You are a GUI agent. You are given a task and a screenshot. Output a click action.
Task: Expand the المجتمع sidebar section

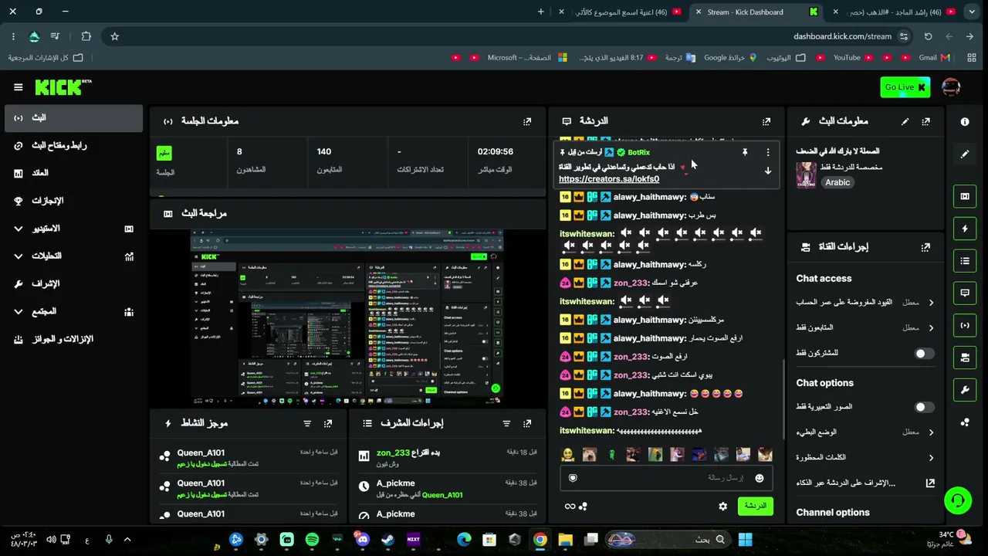19,312
